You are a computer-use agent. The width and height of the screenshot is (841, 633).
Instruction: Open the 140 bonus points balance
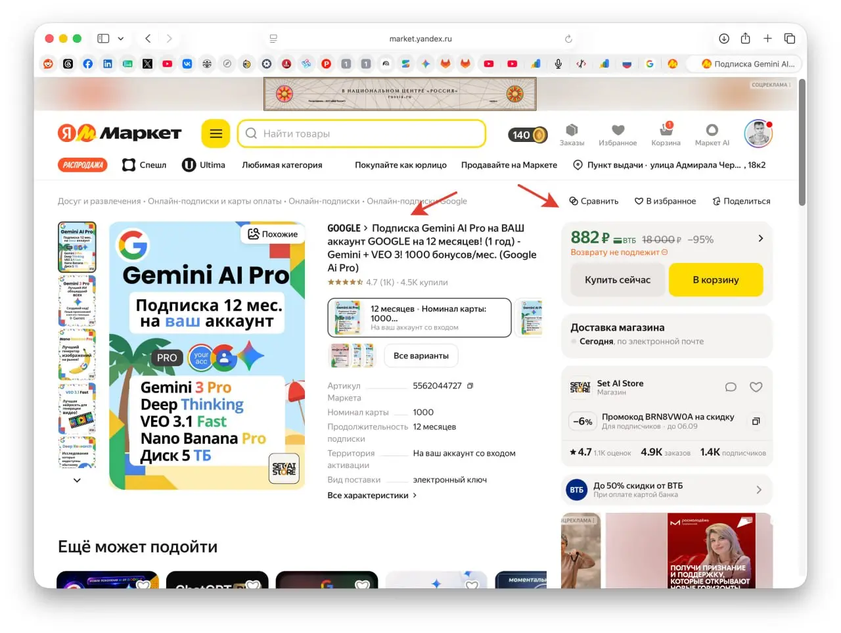click(528, 135)
